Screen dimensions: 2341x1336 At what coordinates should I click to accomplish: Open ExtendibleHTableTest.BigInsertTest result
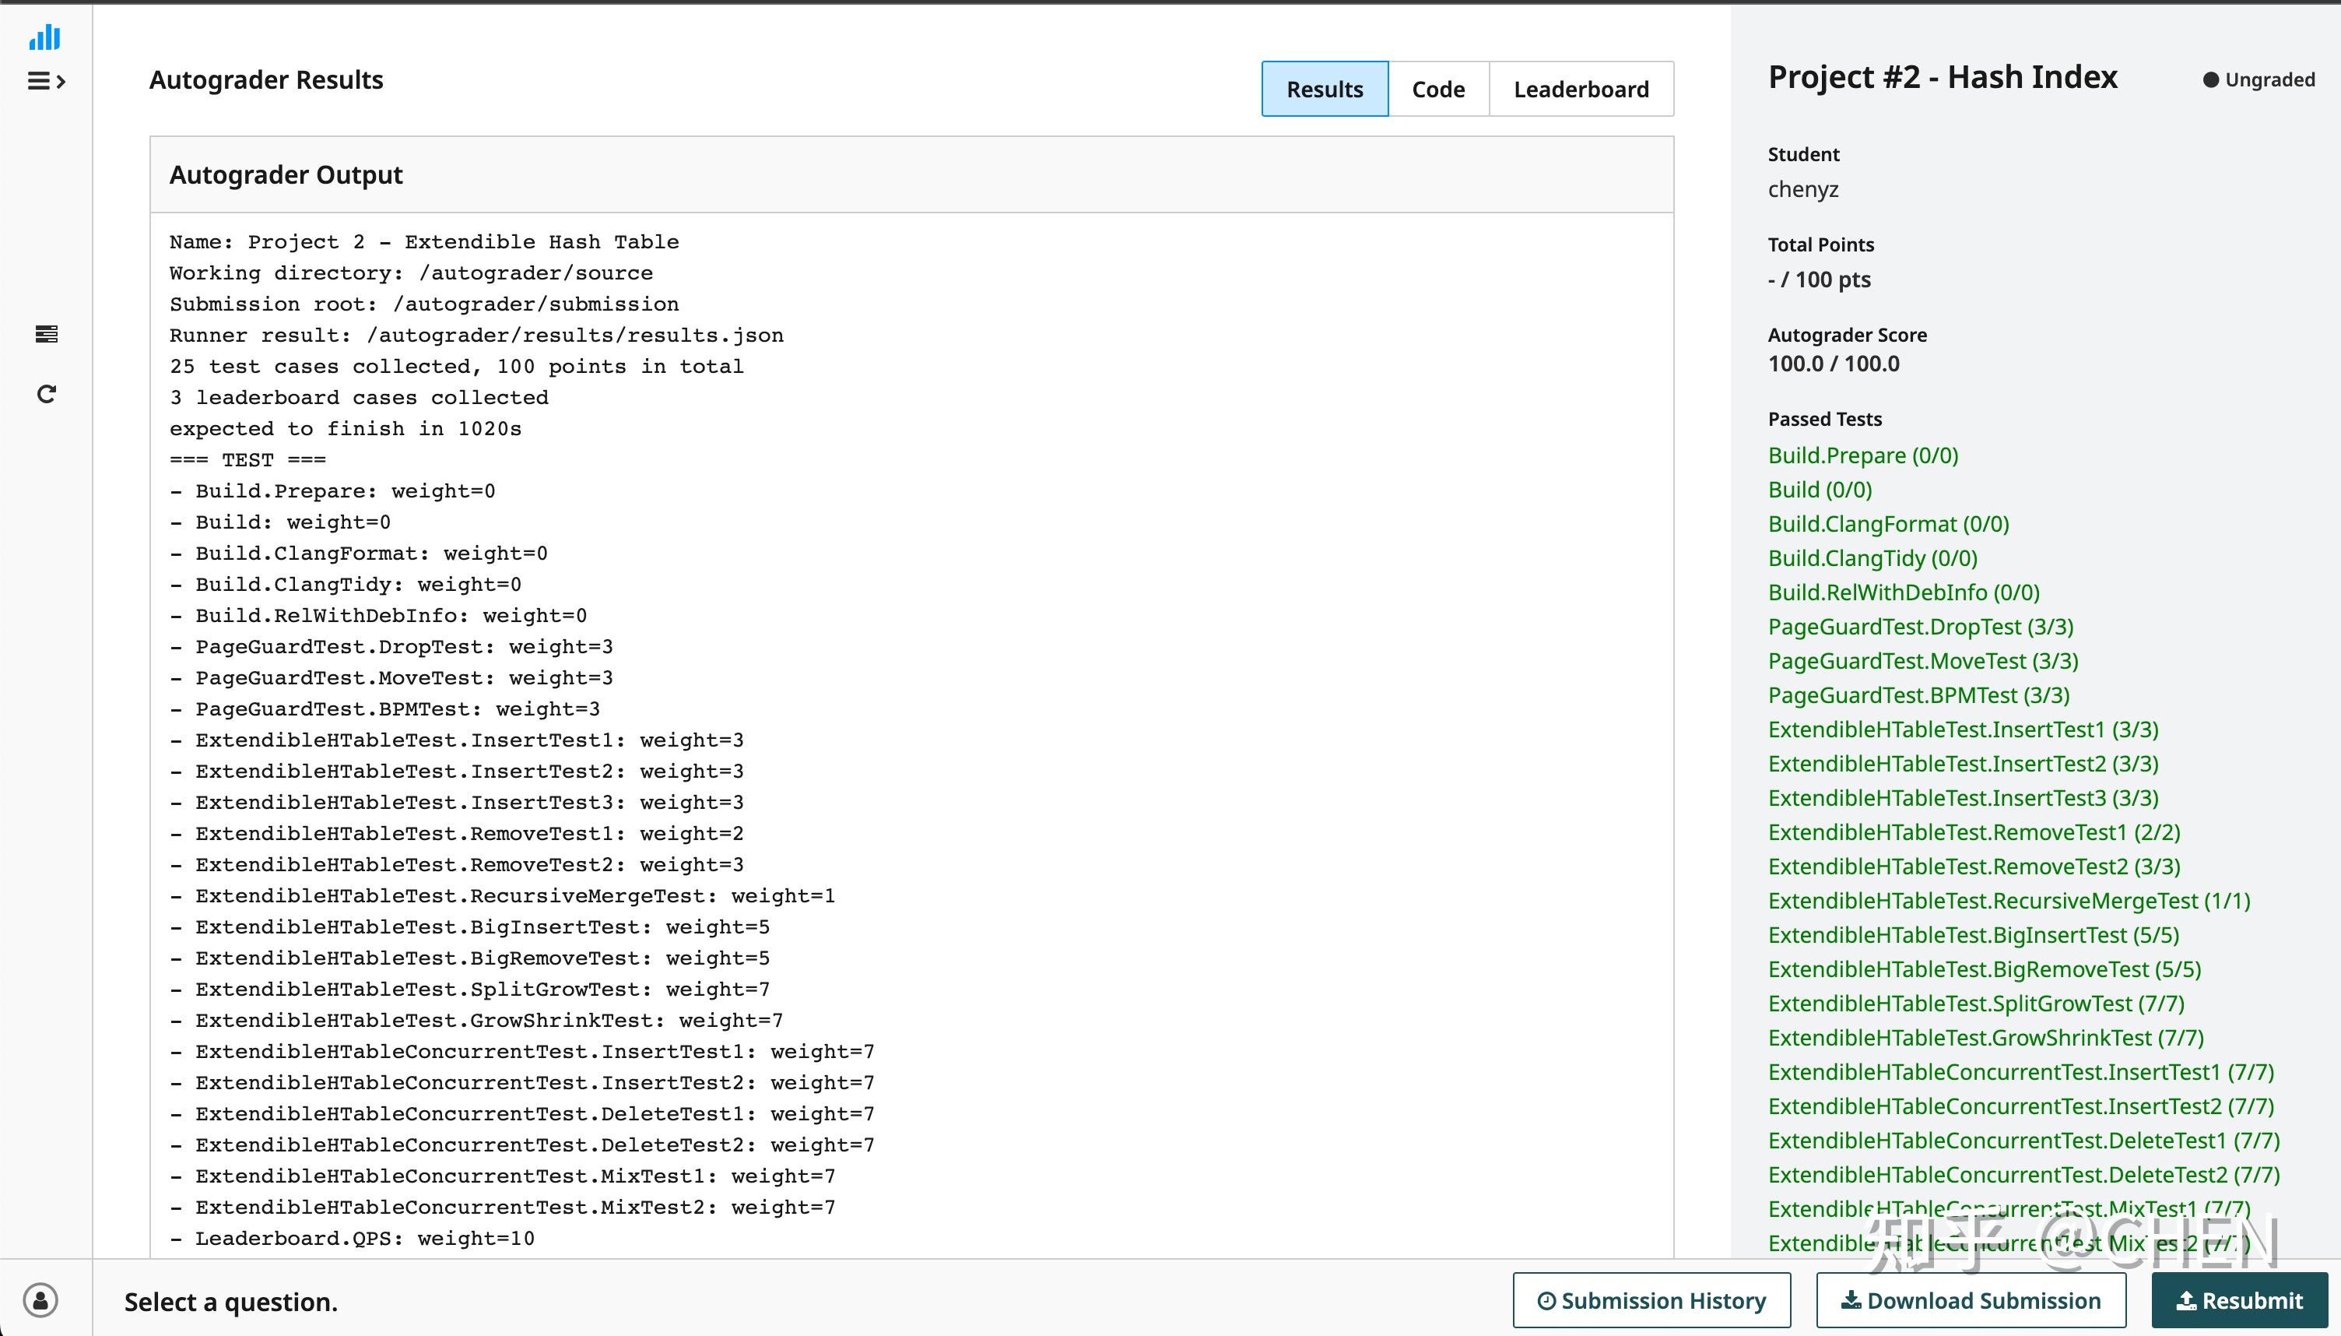tap(1977, 934)
